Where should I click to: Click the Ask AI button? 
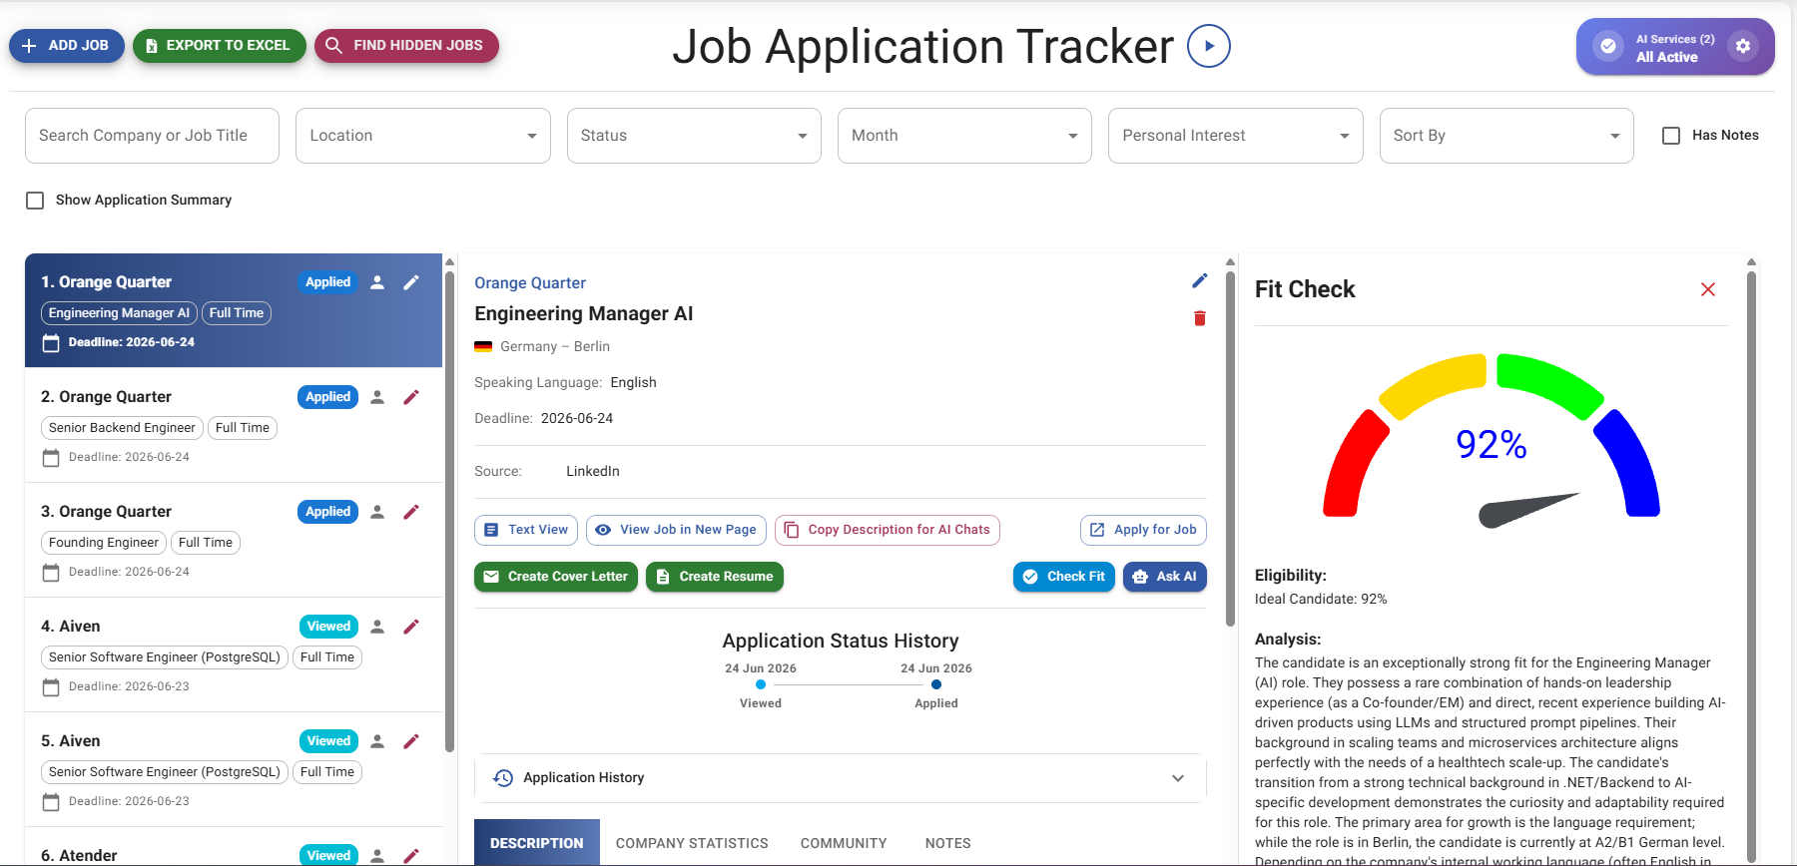coord(1165,577)
